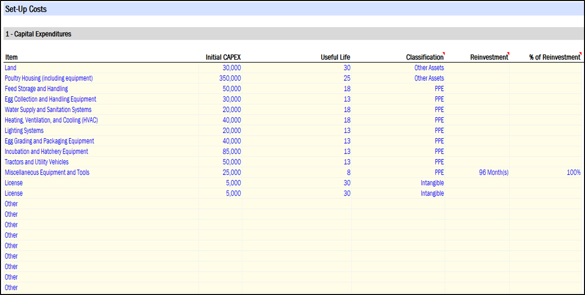Click Heating, Ventilation, and Cooling (HVAC) cell

(x=101, y=120)
